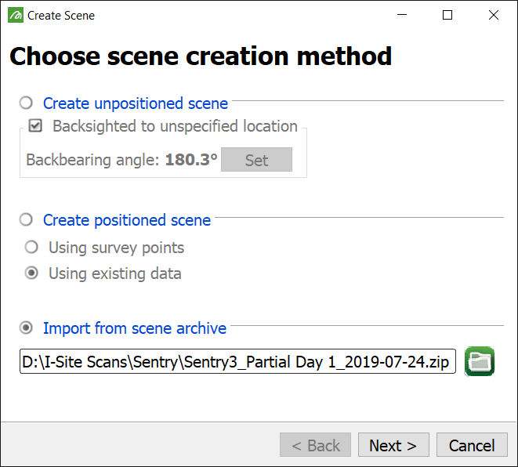This screenshot has width=518, height=467.
Task: Choose Using survey points radio option
Action: (31, 247)
